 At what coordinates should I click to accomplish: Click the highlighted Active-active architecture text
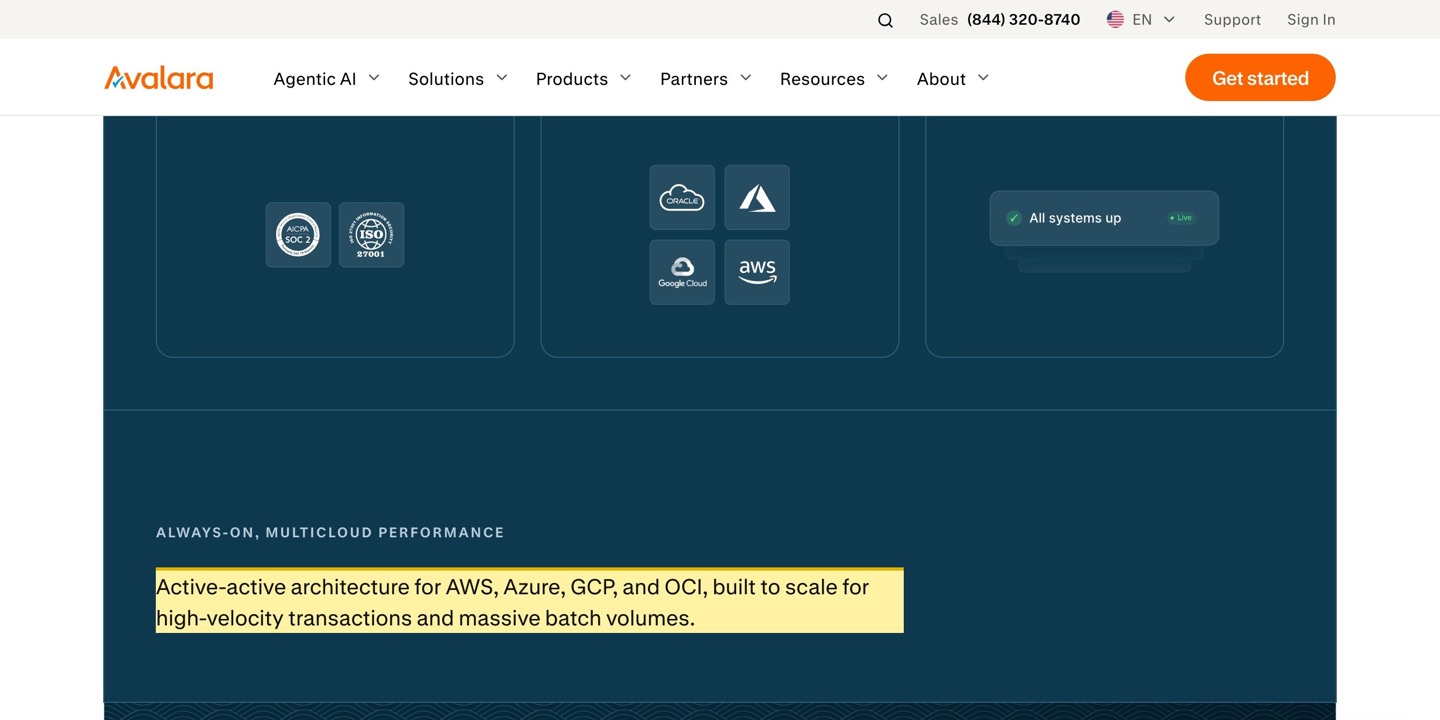click(529, 601)
